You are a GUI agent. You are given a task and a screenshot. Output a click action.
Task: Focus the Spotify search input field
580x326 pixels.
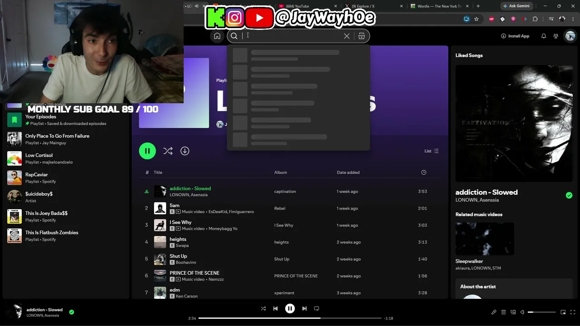click(292, 36)
